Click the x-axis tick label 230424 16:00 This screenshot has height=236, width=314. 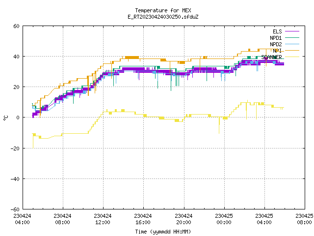(x=143, y=219)
